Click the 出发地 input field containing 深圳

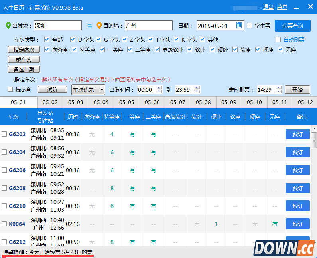[x=58, y=25]
